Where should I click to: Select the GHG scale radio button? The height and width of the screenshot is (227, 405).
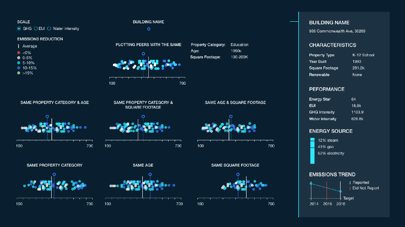(19, 29)
